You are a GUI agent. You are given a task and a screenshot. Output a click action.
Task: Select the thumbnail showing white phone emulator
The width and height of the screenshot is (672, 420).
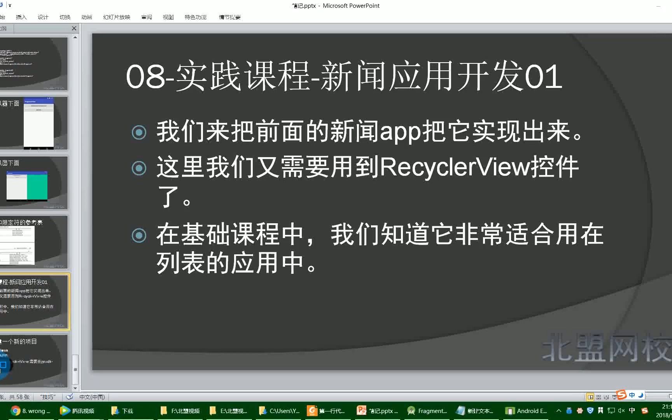coord(34,123)
